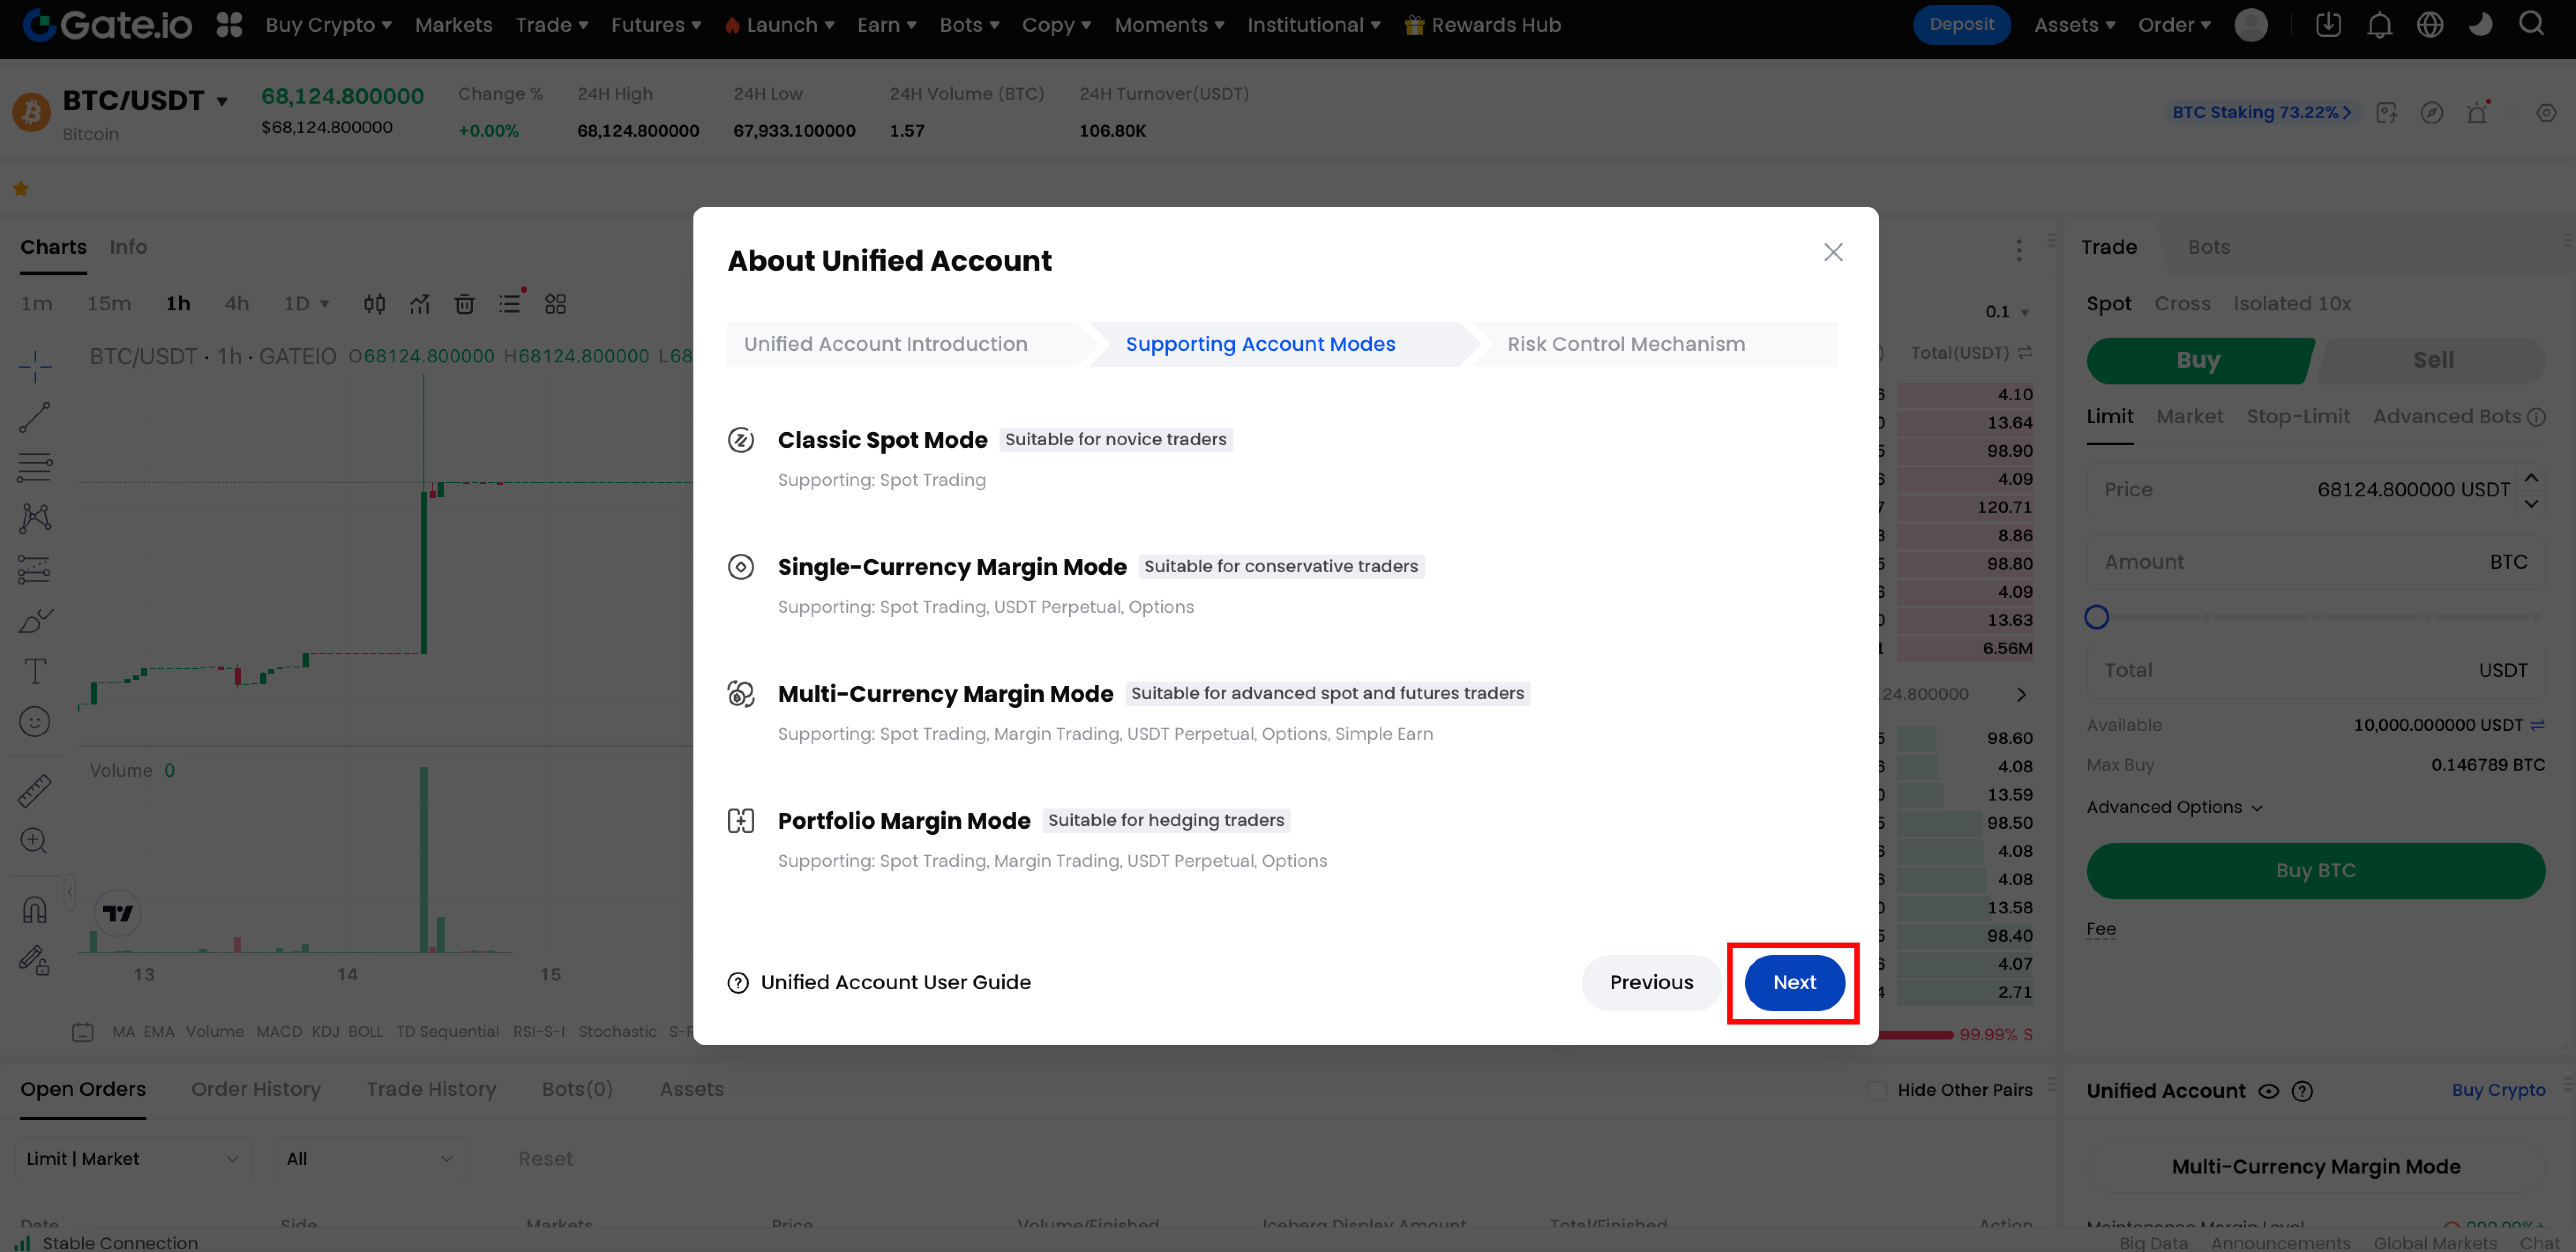Image resolution: width=2576 pixels, height=1252 pixels.
Task: Click the amount percentage slider handle
Action: pyautogui.click(x=2097, y=618)
